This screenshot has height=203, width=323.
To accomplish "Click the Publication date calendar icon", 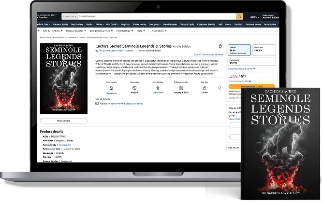I will 181,88.
